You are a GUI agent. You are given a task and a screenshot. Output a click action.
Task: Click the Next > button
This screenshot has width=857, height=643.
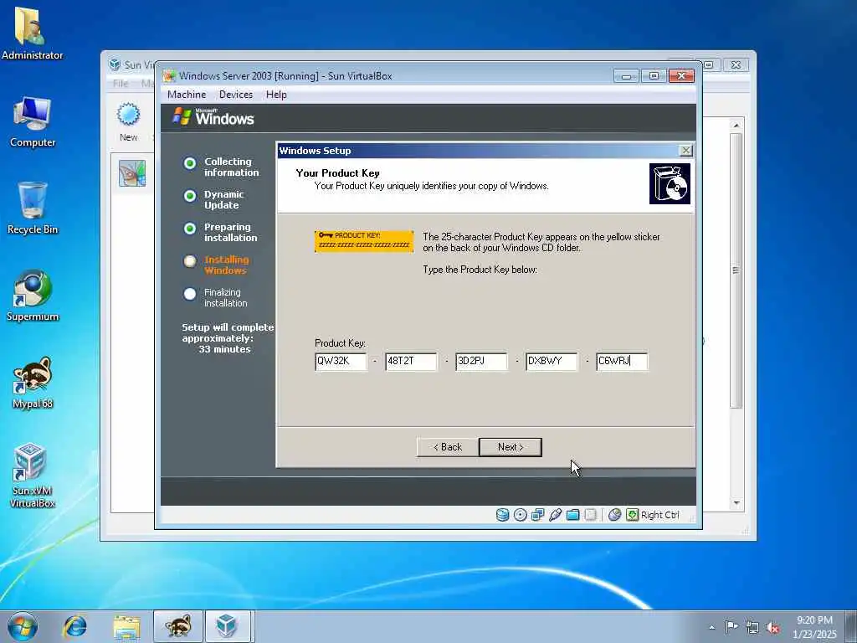click(511, 447)
